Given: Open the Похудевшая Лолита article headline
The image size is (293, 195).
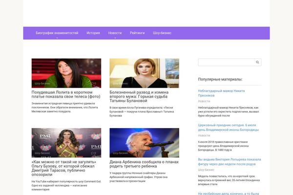Looking at the screenshot, I should 66,95.
